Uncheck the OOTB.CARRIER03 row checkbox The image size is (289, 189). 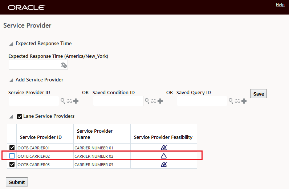[12, 164]
